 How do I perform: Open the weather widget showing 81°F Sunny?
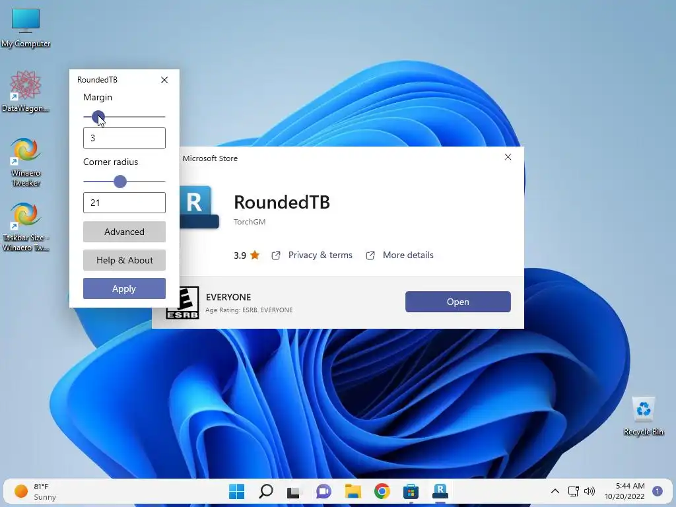coord(36,491)
